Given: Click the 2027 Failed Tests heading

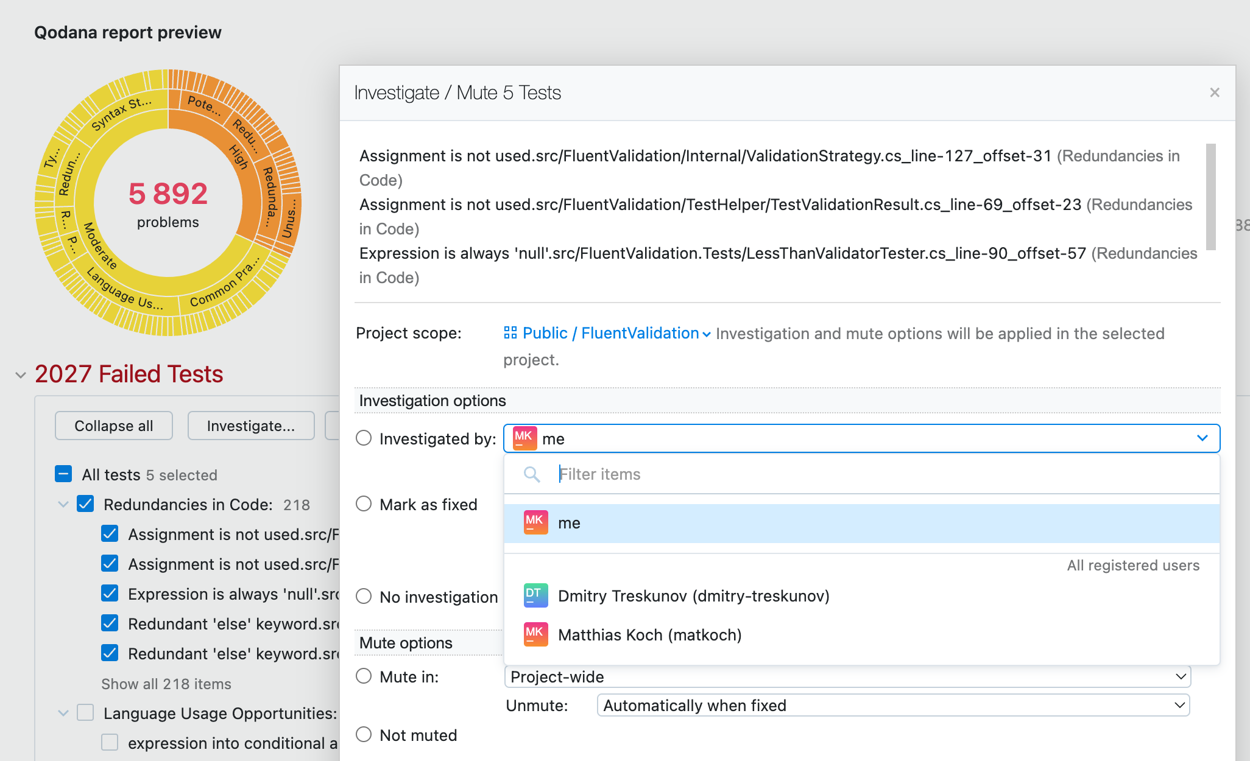Looking at the screenshot, I should pyautogui.click(x=129, y=374).
